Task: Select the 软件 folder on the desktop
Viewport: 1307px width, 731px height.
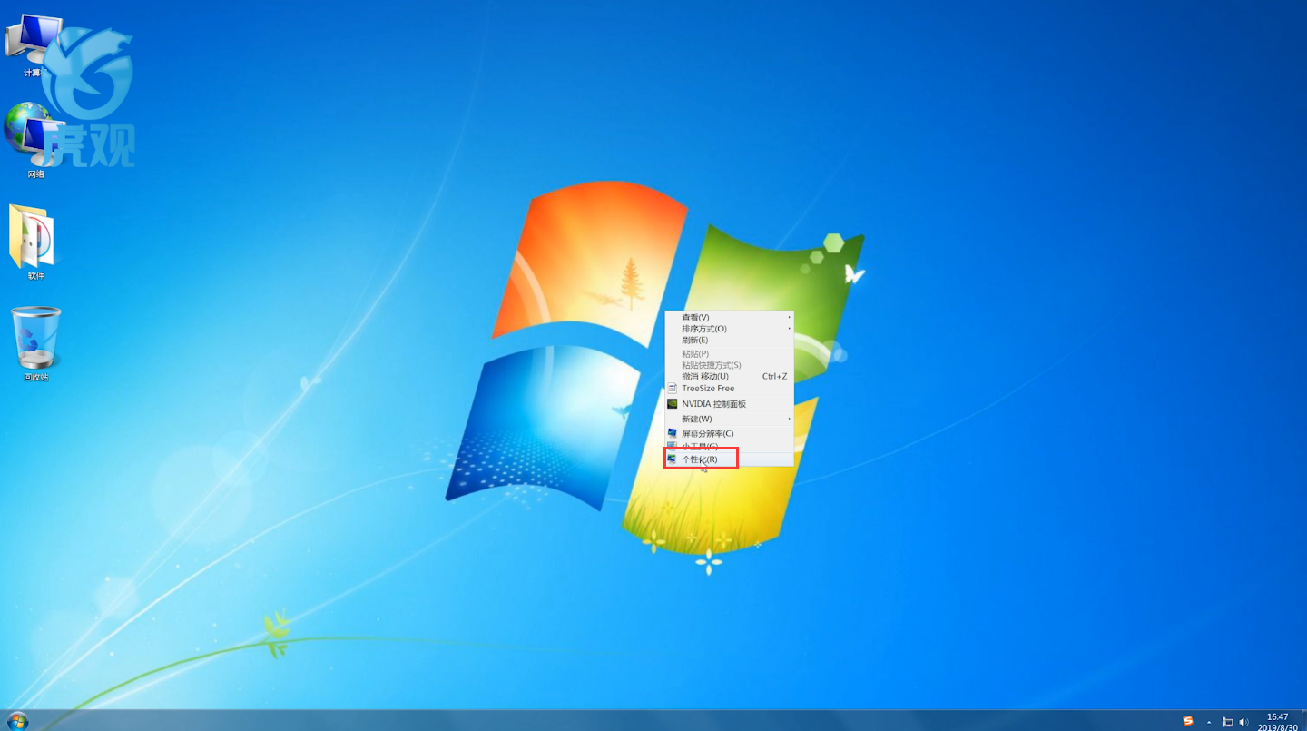Action: (x=34, y=242)
